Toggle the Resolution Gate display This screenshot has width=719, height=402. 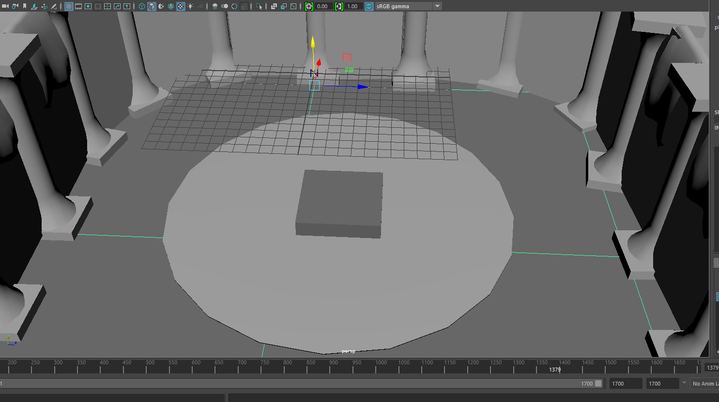88,6
